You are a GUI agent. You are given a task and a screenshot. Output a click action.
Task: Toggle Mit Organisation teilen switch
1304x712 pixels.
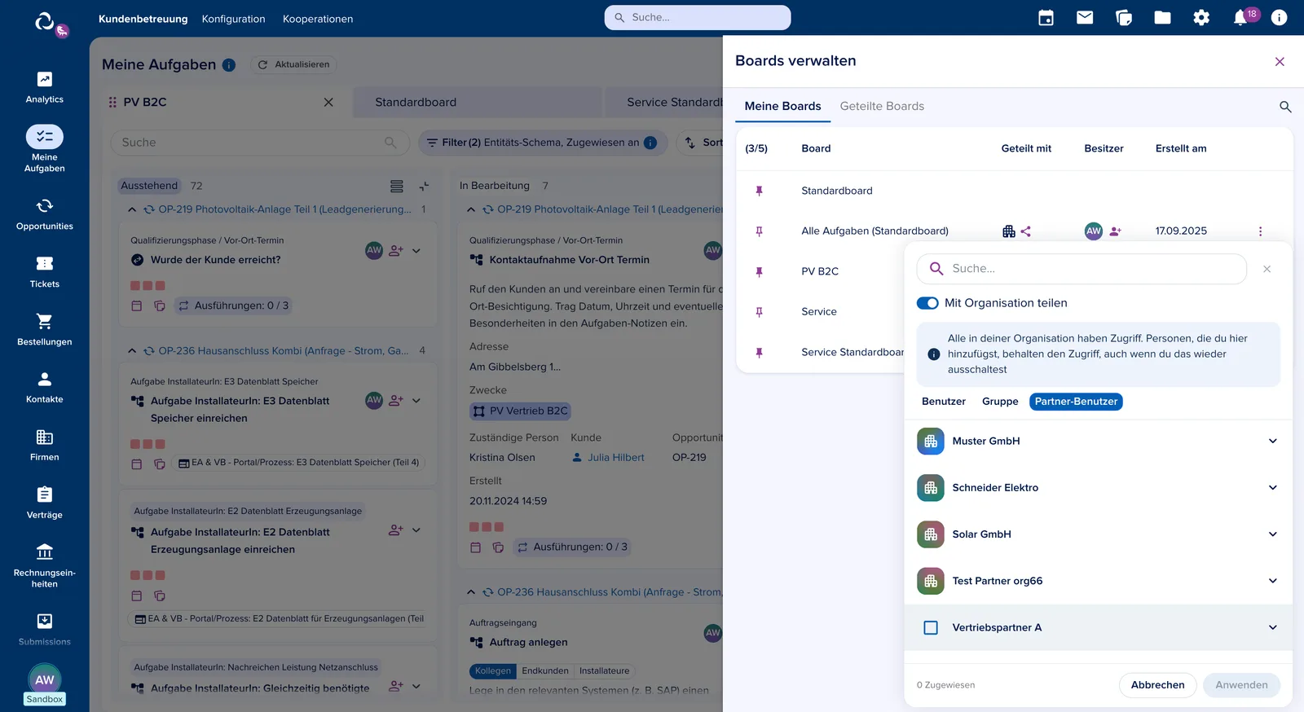927,303
